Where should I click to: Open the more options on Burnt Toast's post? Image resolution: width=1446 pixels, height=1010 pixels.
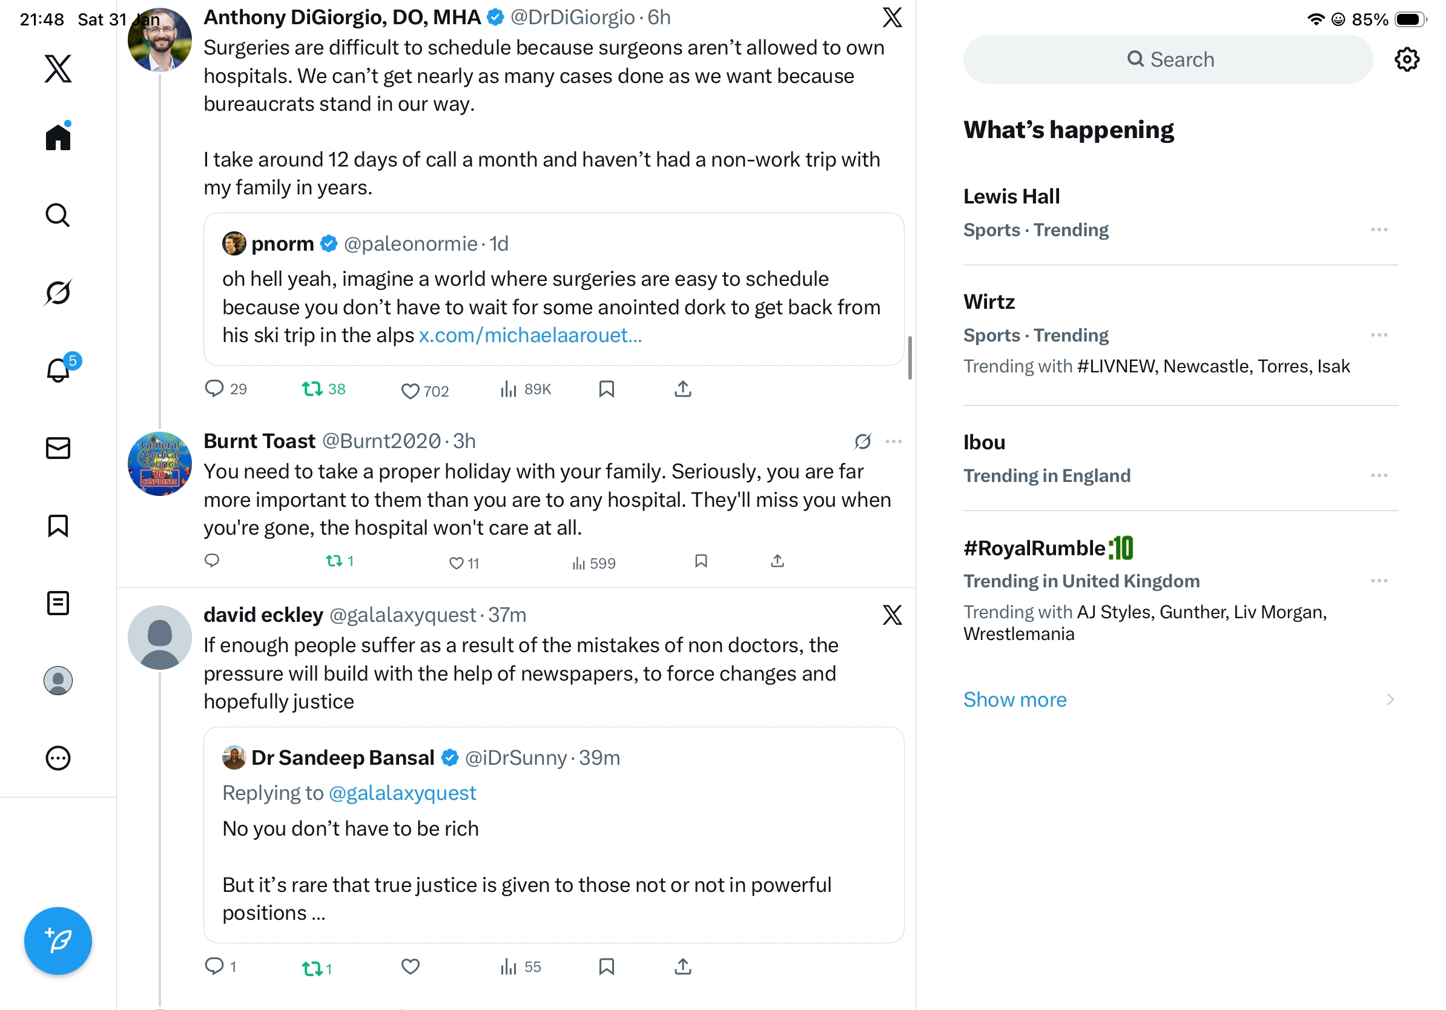[893, 441]
